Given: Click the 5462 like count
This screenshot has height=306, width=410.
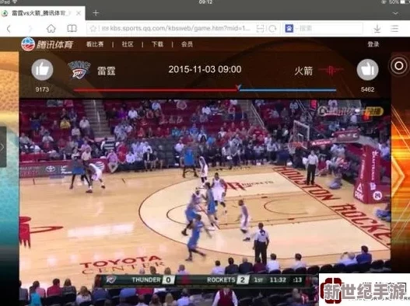Looking at the screenshot, I should [367, 89].
